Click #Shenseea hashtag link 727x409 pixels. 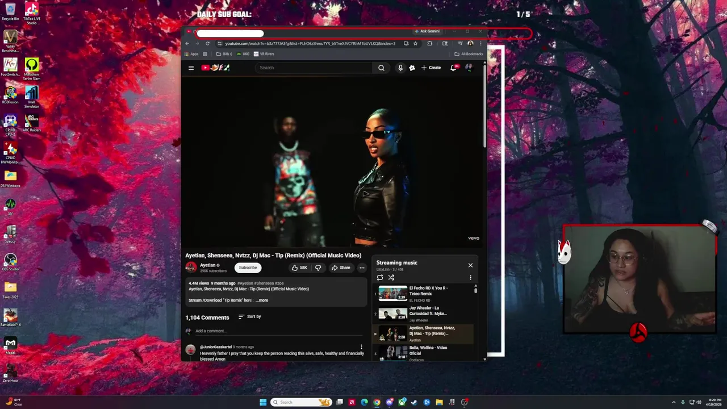coord(264,283)
